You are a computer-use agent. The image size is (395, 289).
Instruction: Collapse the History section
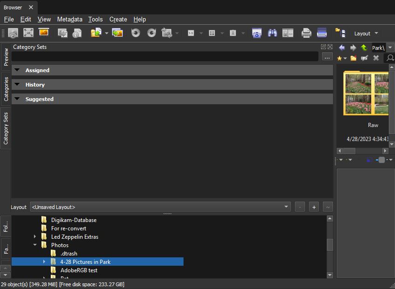coord(17,85)
